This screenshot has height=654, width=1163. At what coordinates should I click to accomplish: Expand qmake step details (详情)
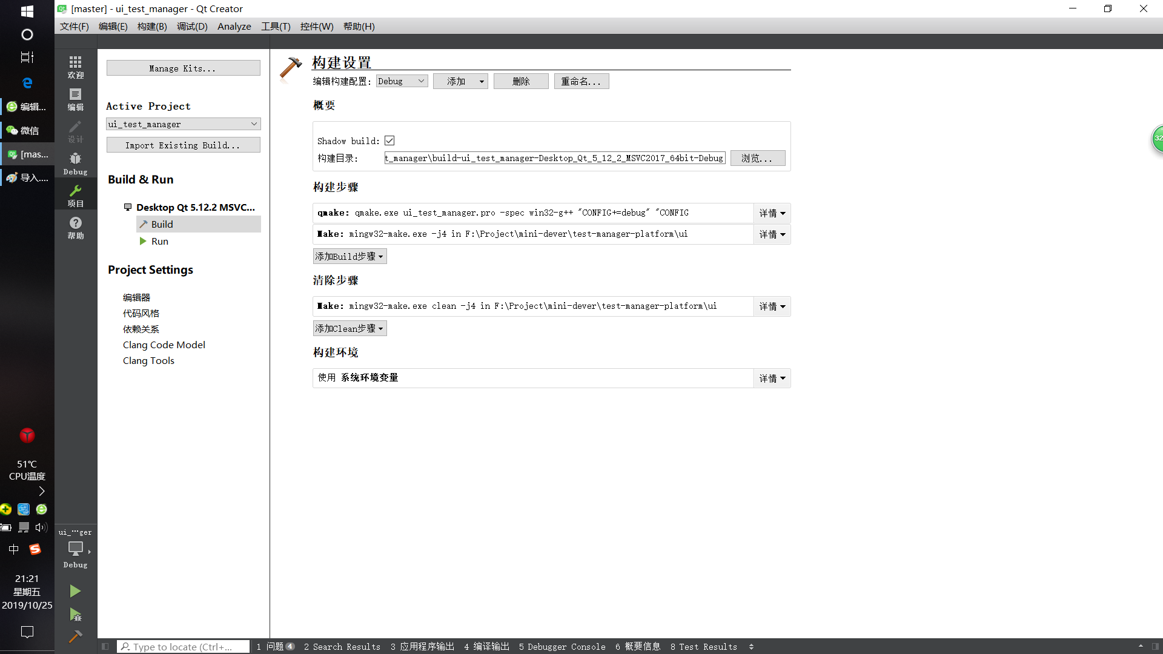coord(772,213)
